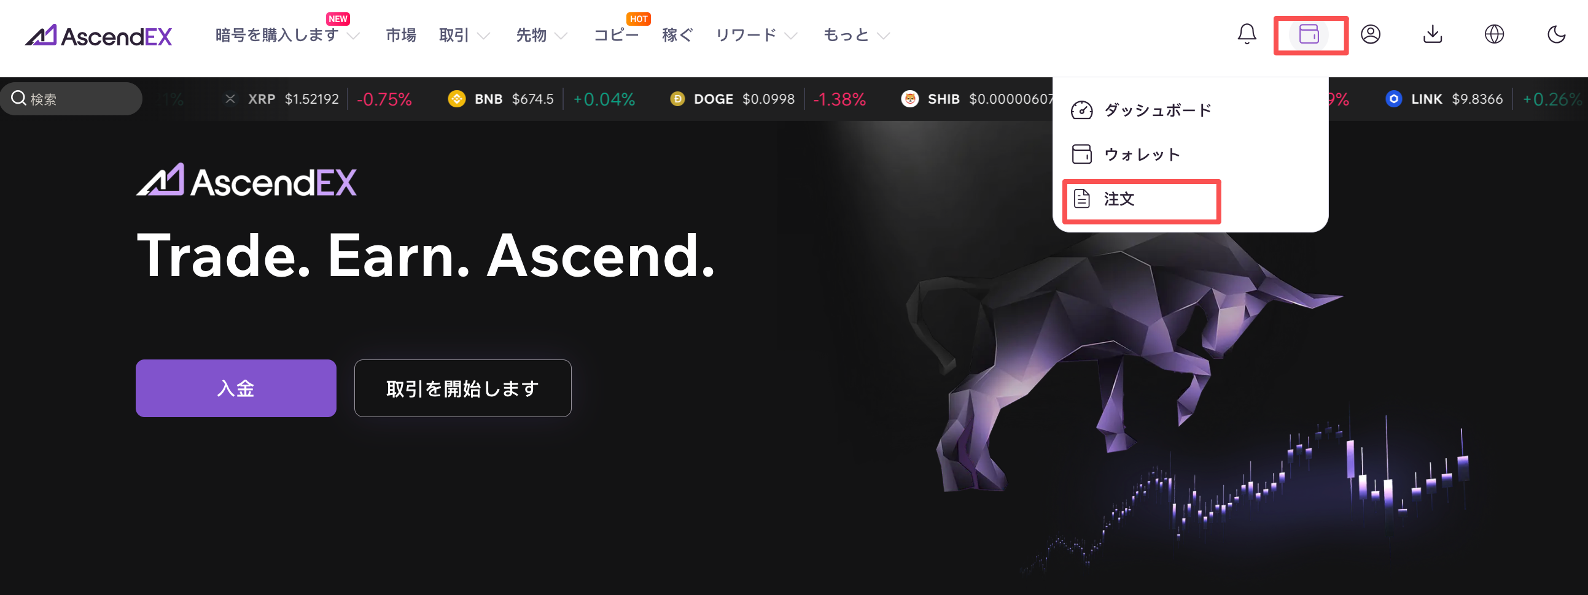This screenshot has height=595, width=1588.
Task: Open the language globe icon
Action: (1494, 34)
